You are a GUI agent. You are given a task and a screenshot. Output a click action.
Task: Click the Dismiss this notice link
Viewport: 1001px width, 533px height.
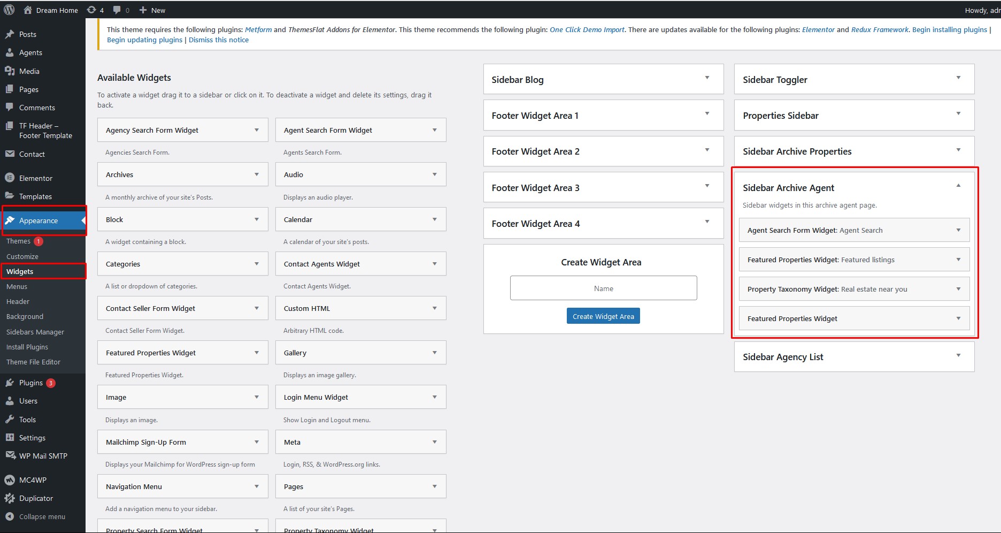(219, 40)
